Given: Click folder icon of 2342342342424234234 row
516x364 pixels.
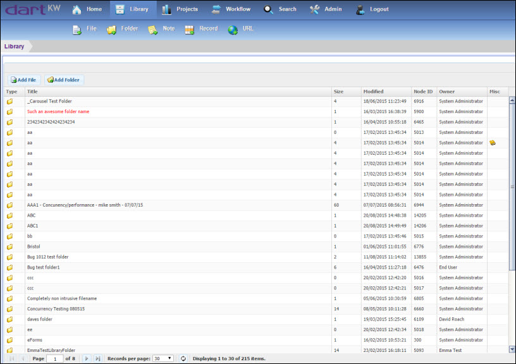Looking at the screenshot, I should (10, 122).
